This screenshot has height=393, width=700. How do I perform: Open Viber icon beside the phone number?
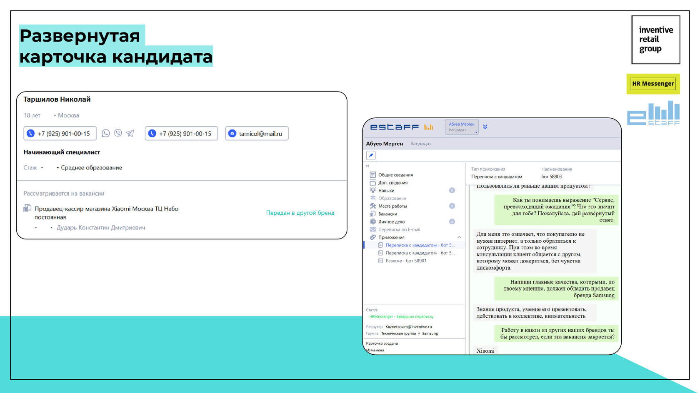click(x=118, y=133)
